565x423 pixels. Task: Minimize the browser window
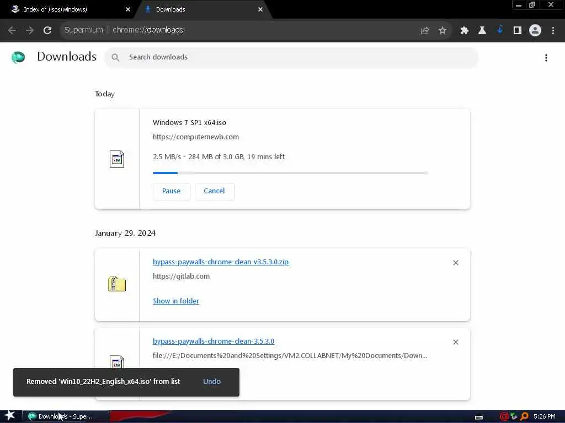click(x=519, y=5)
